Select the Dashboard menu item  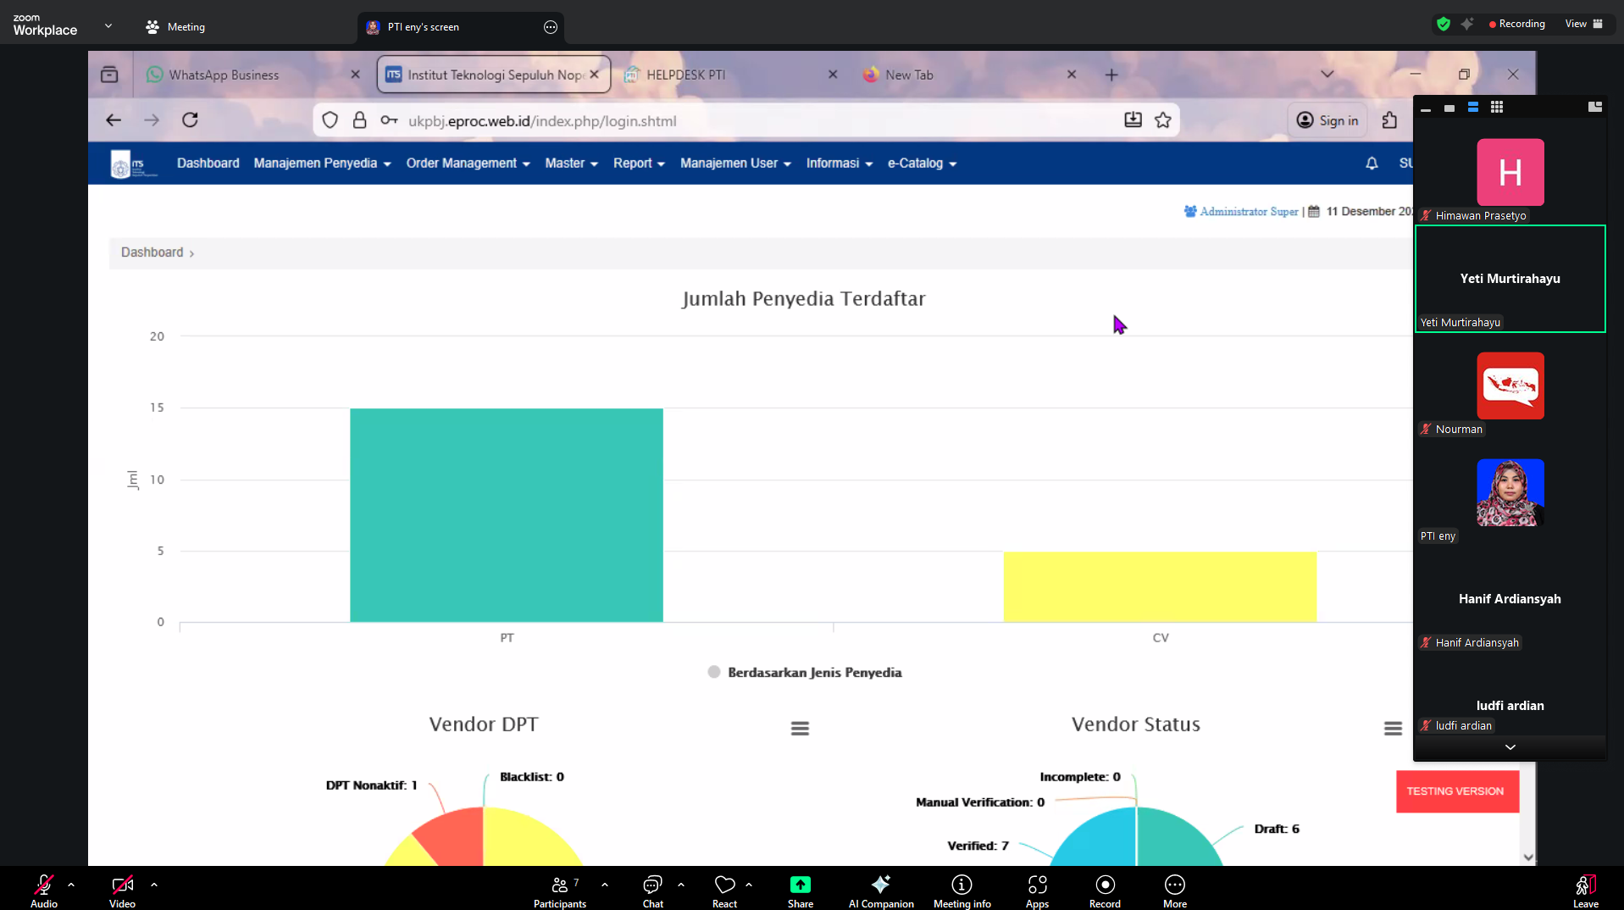208,164
